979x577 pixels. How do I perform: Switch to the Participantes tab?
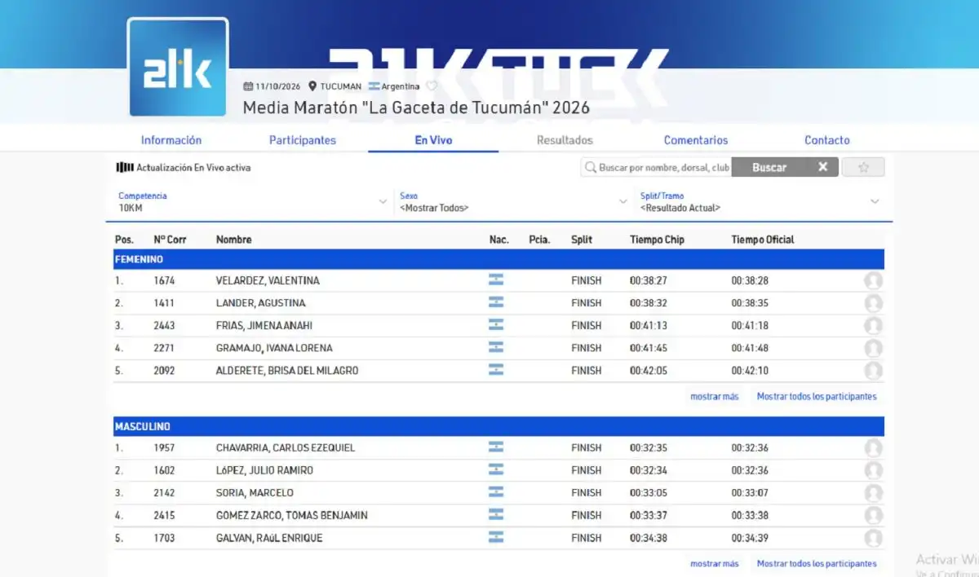303,140
